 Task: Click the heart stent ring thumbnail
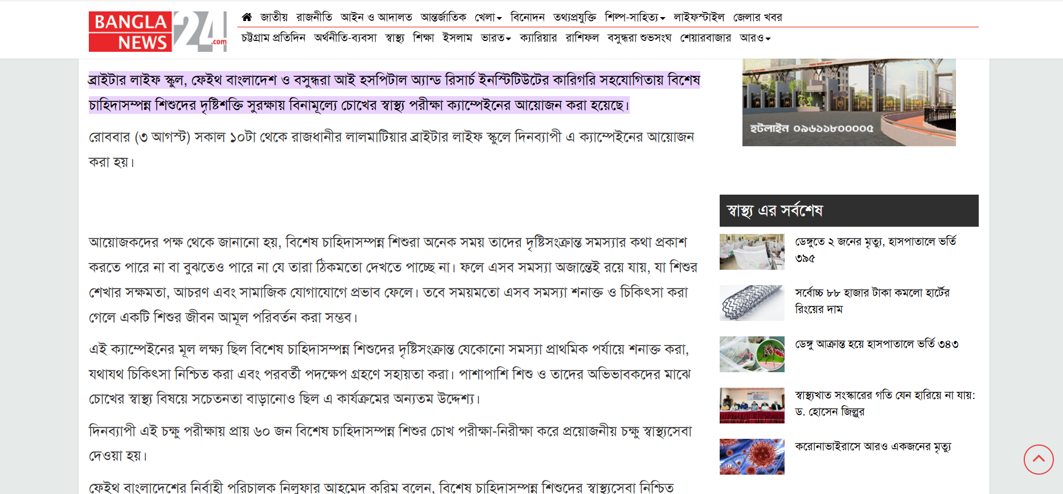pos(752,303)
